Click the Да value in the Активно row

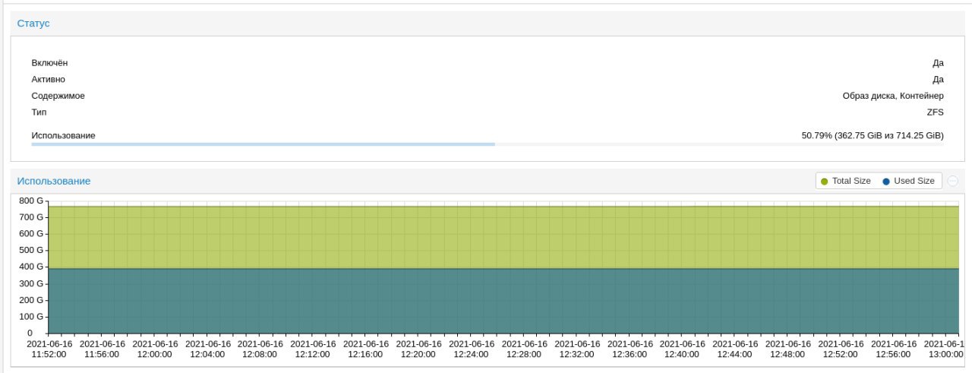point(938,79)
